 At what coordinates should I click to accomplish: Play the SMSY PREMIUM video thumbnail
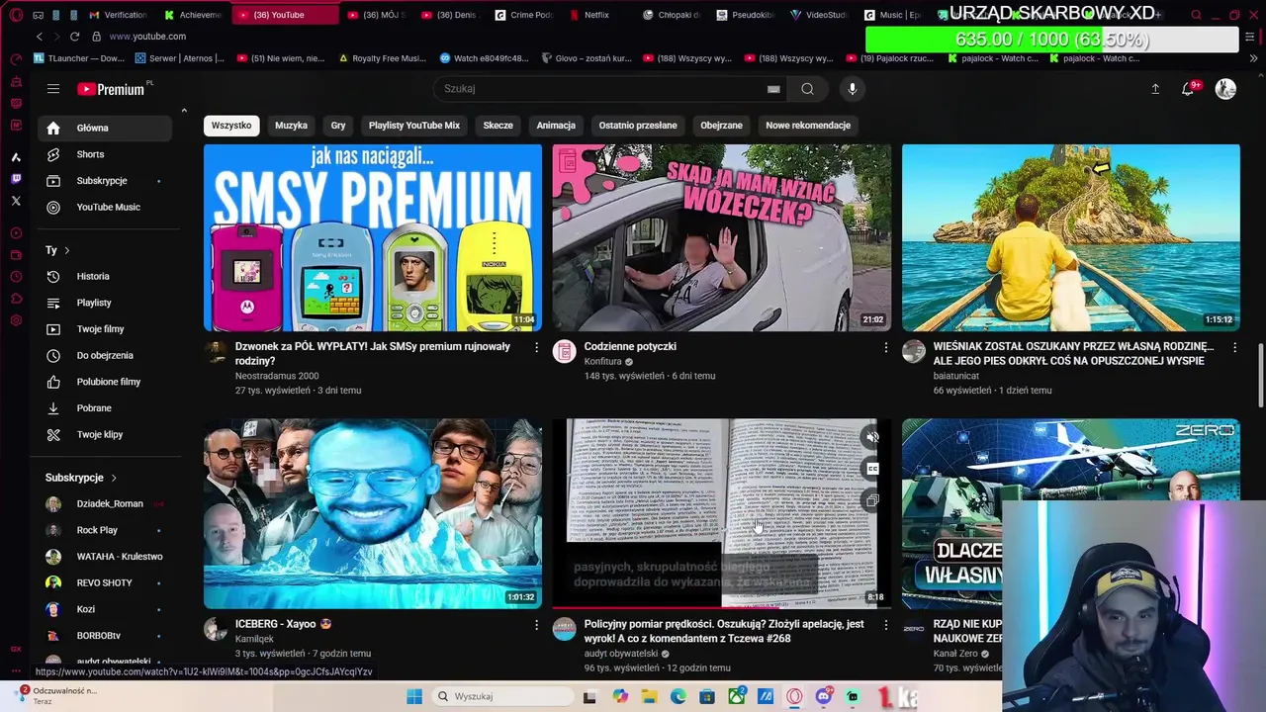pos(373,237)
